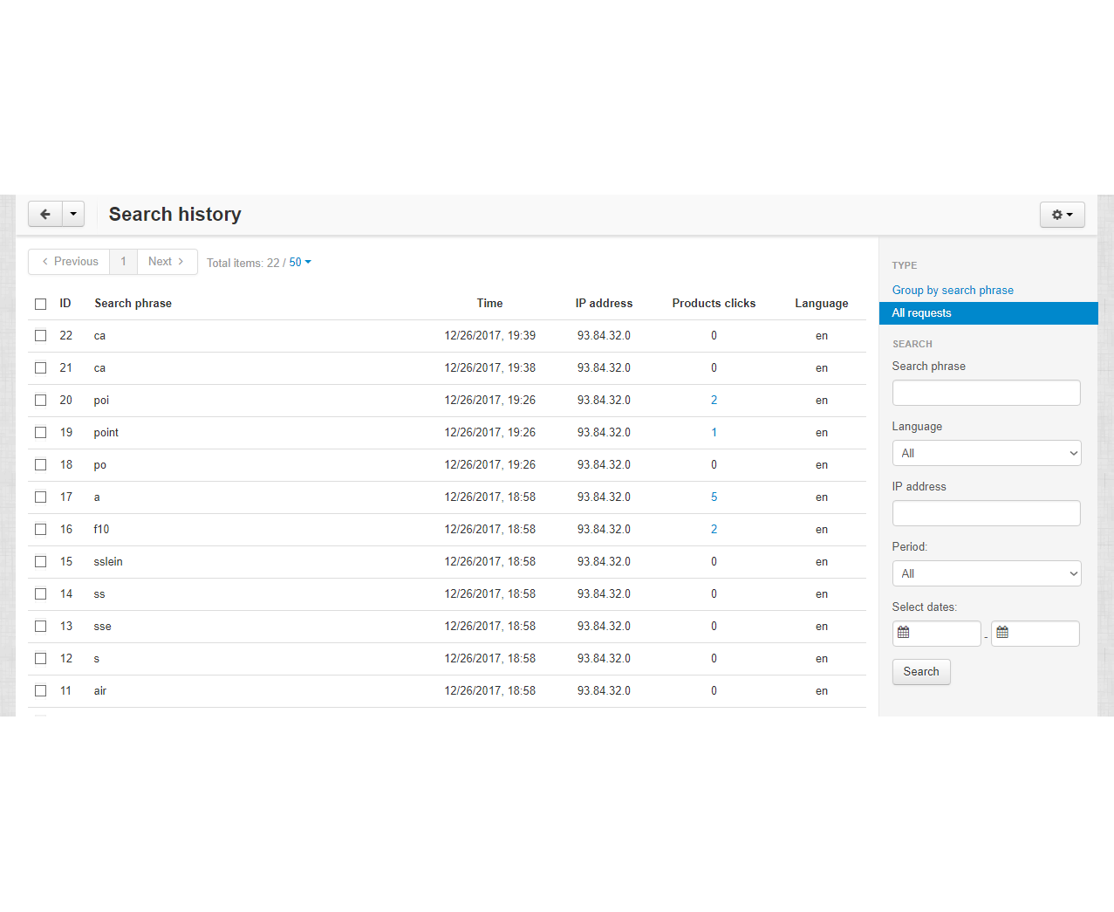This screenshot has height=912, width=1114.
Task: Go to Previous page of results
Action: (x=70, y=262)
